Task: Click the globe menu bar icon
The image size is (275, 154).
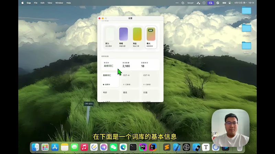Action: tap(204, 3)
